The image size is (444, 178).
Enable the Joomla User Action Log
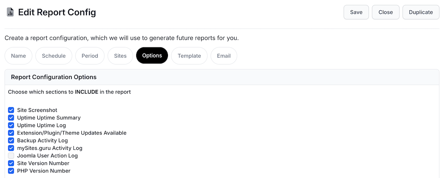tap(11, 155)
